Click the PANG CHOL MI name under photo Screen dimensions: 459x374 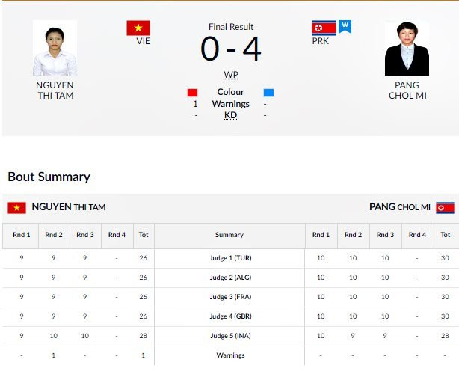tap(407, 91)
